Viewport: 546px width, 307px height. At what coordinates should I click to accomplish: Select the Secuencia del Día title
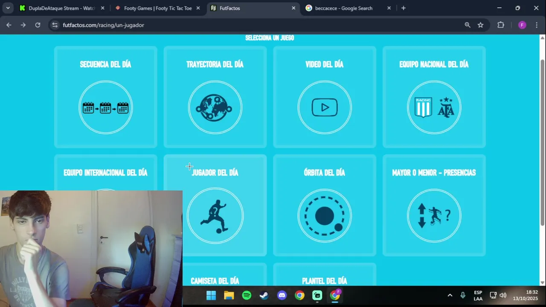point(105,64)
